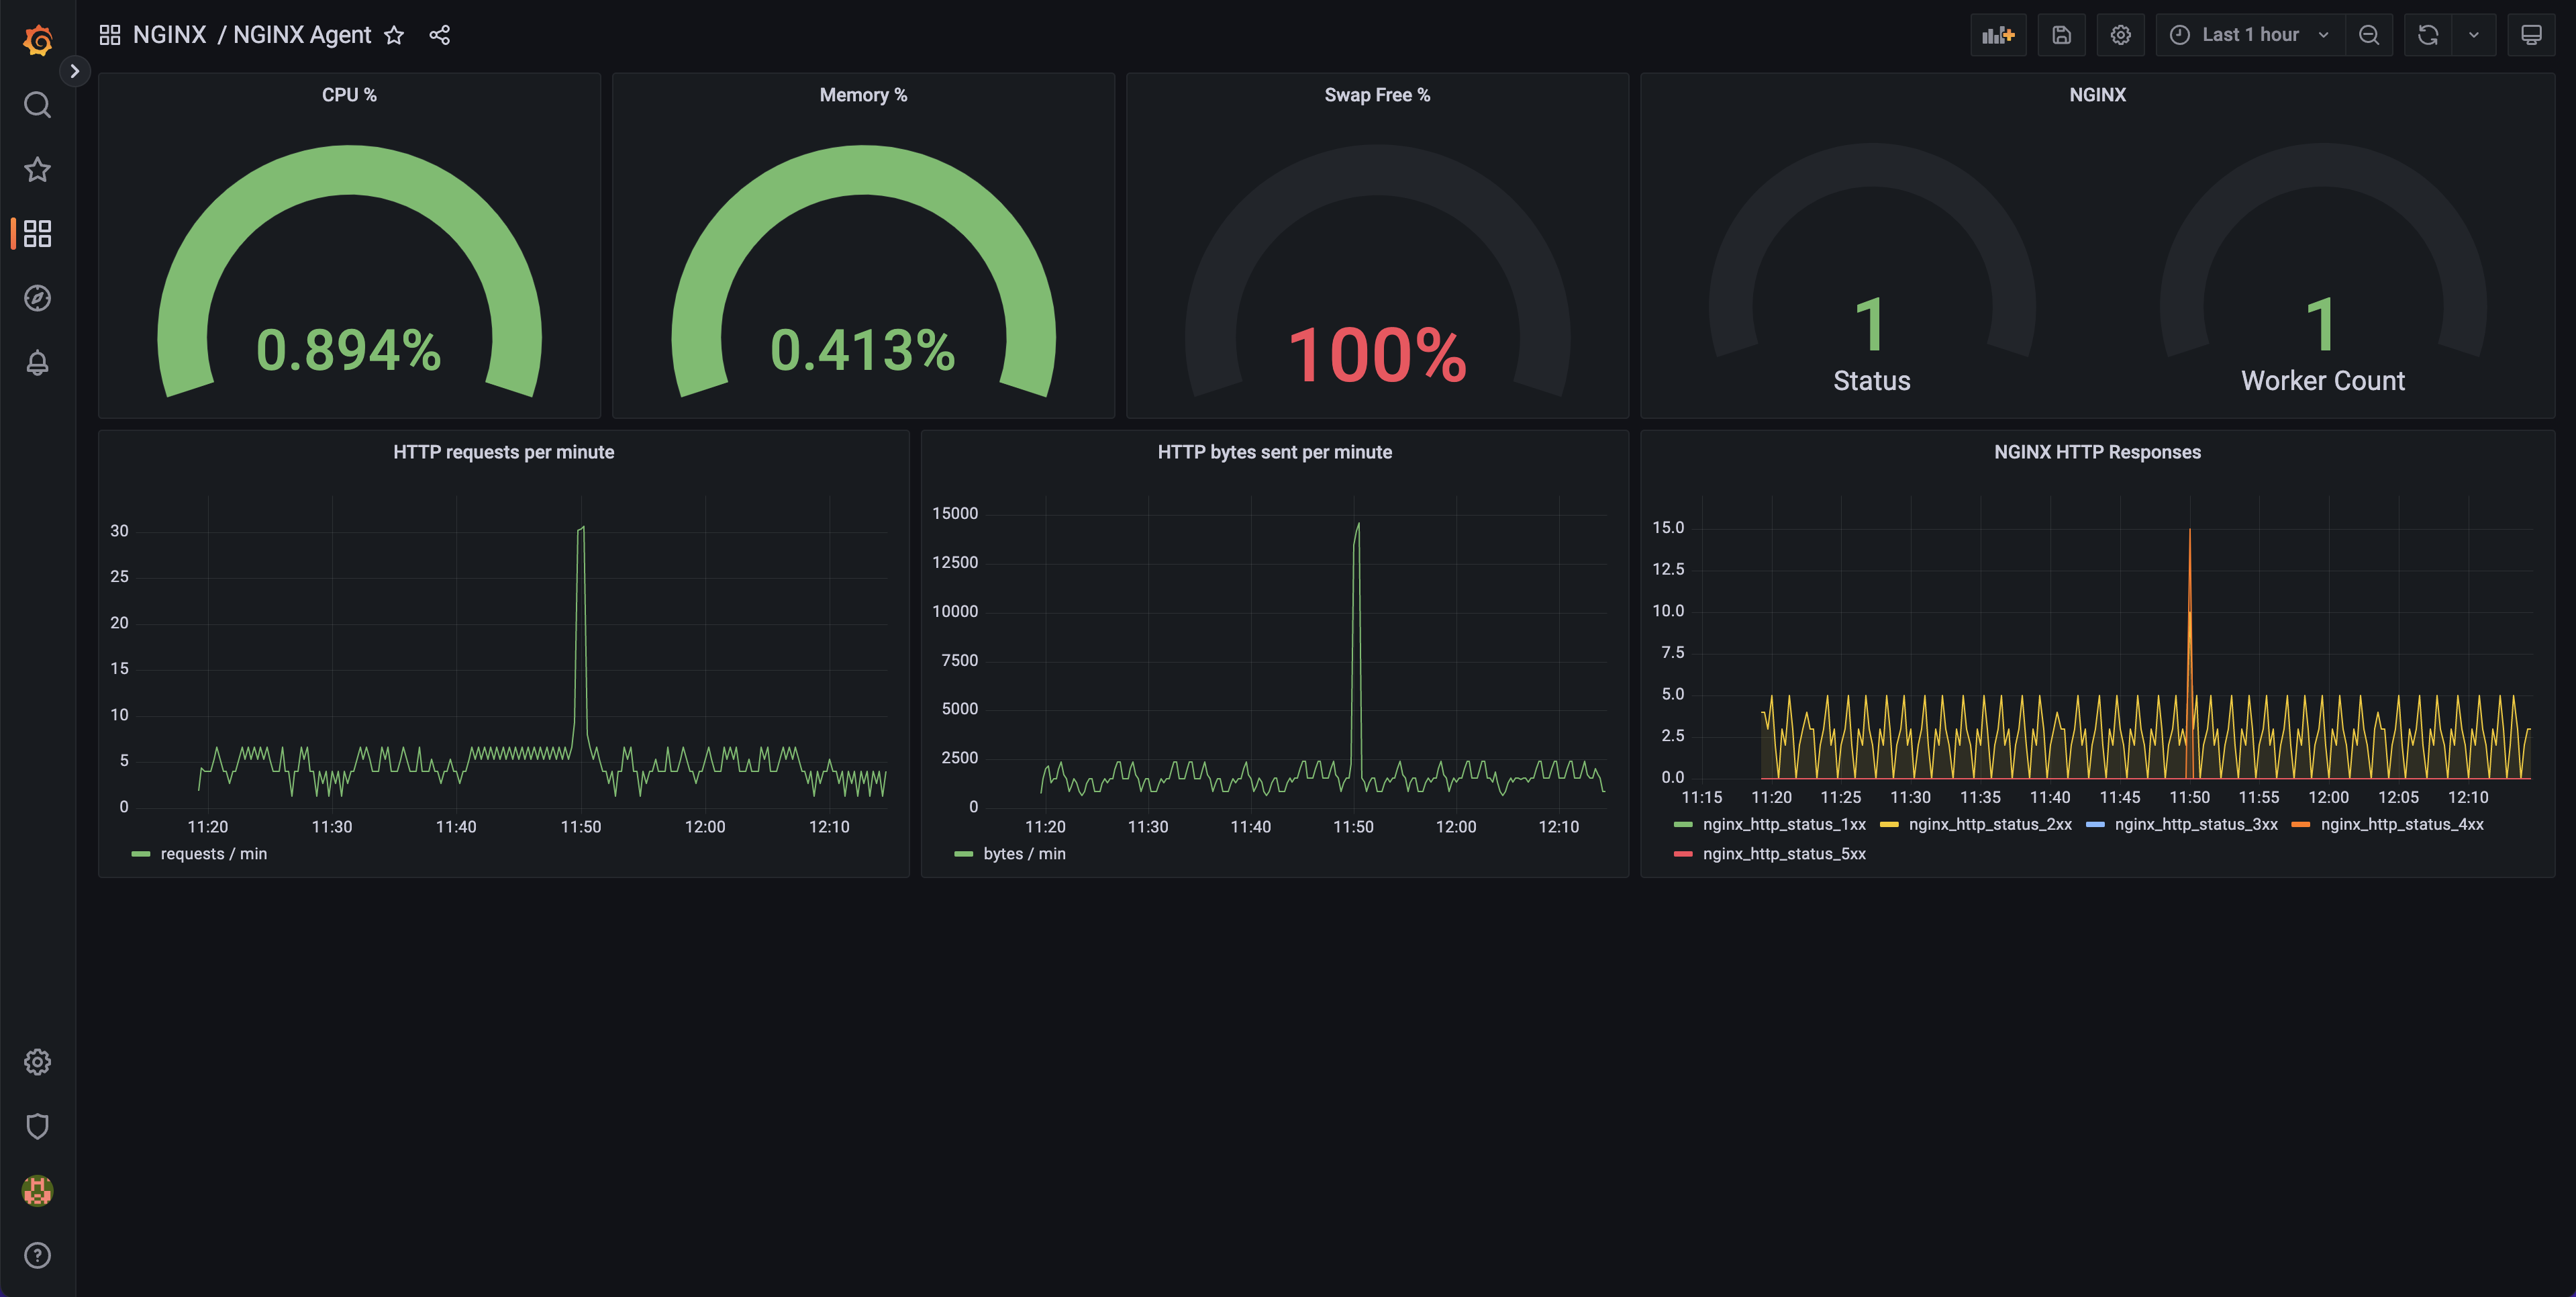Screen dimensions: 2576x1297
Task: Open the Explore compass icon
Action: 37,298
